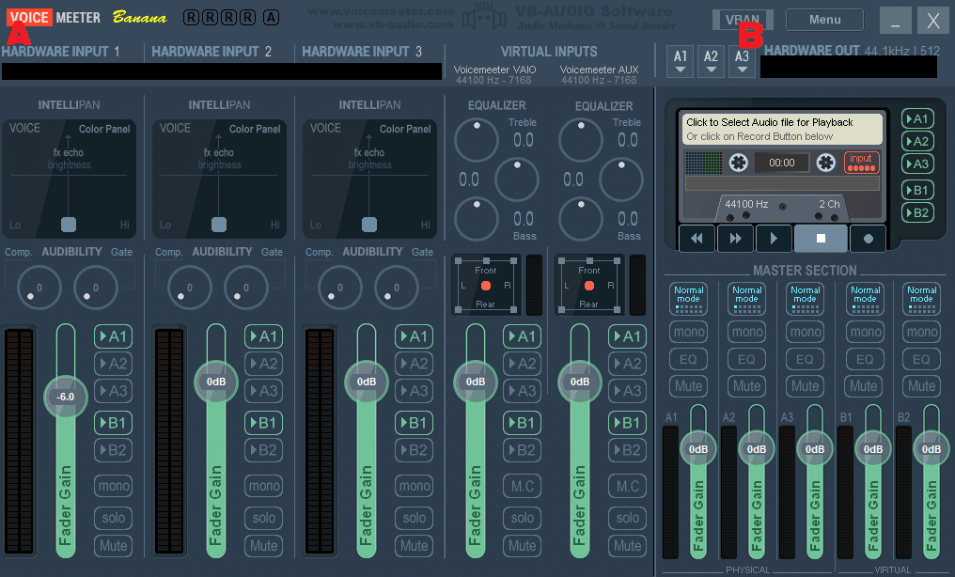Click the first R restart indicator
Image resolution: width=955 pixels, height=577 pixels.
coord(191,17)
